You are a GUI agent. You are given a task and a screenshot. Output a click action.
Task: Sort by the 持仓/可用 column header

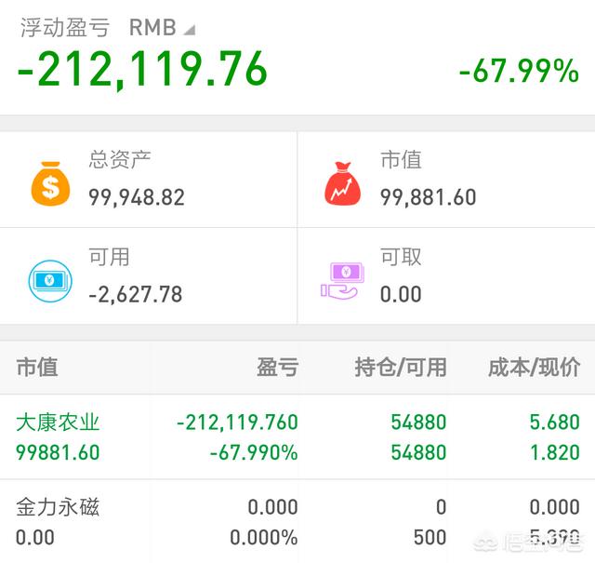click(401, 368)
